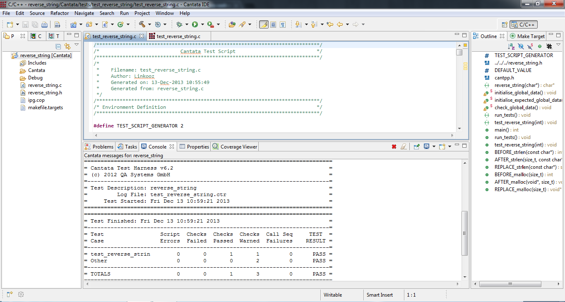Image resolution: width=565 pixels, height=302 pixels.
Task: Click the New file wizard icon in toolbar
Action: tap(10, 24)
